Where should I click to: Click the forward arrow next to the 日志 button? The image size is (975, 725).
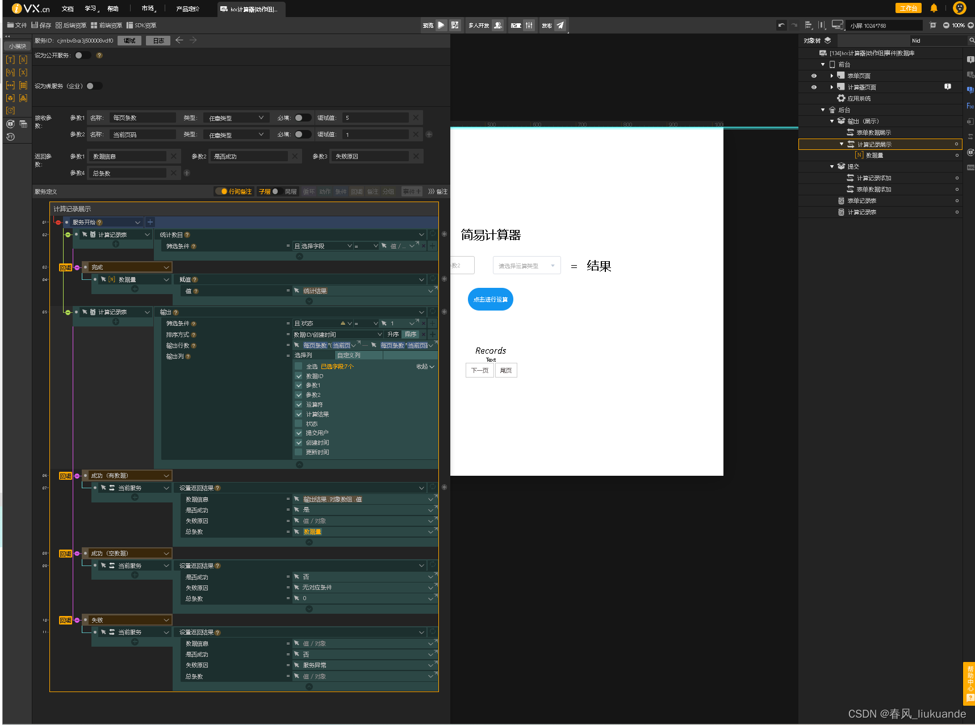tap(193, 40)
